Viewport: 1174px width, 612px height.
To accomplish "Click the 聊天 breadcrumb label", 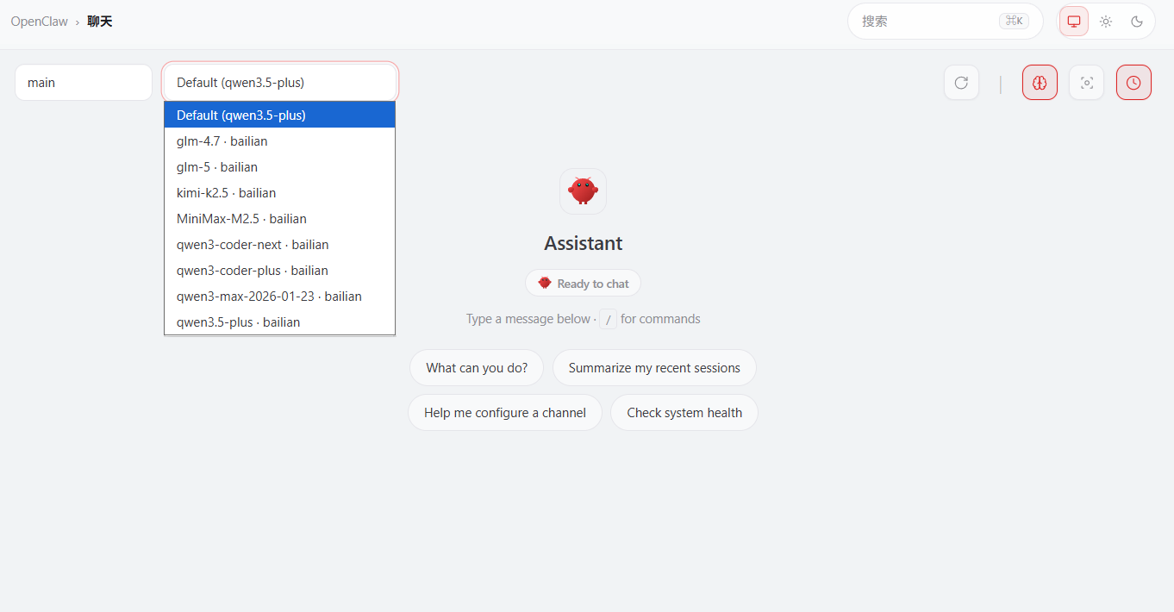I will (x=100, y=22).
